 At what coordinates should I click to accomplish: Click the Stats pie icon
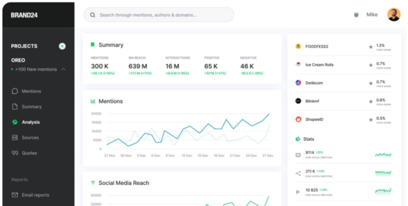pos(298,139)
